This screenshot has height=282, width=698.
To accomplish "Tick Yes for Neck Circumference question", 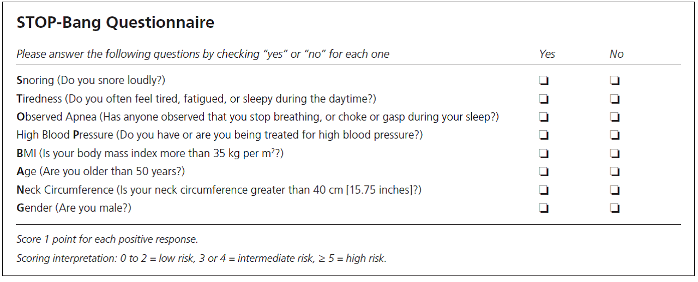I will click(544, 190).
